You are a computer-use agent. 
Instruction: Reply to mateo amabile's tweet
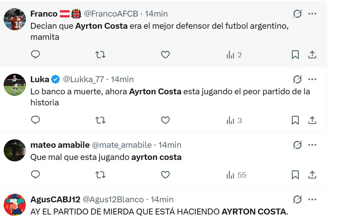pyautogui.click(x=35, y=175)
